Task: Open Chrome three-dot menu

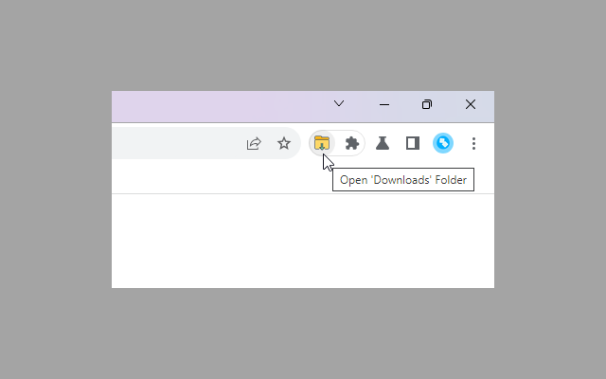Action: coord(473,143)
